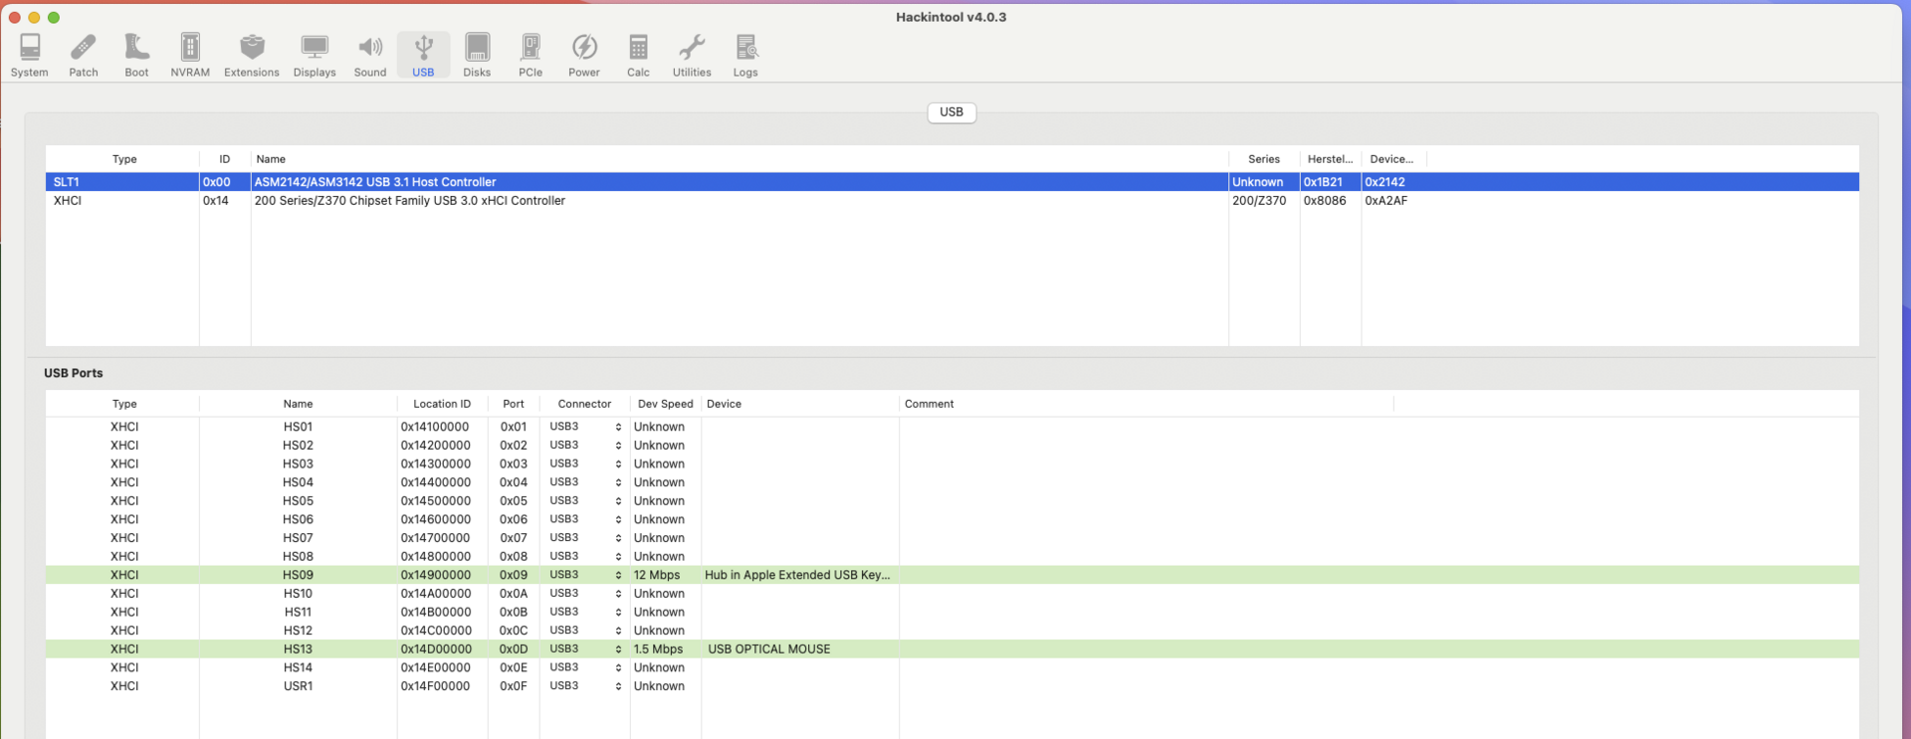Sort ports by Location ID column
This screenshot has height=739, width=1911.
442,404
